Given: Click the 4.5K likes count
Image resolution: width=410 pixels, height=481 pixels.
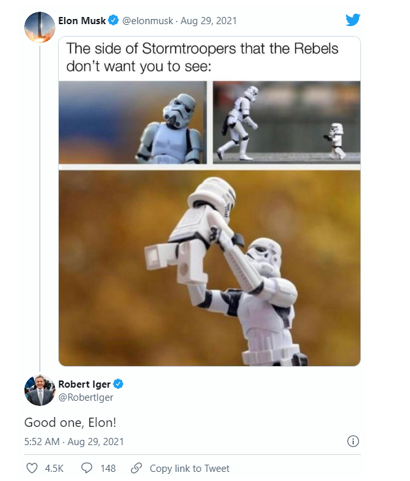Looking at the screenshot, I should coord(54,468).
